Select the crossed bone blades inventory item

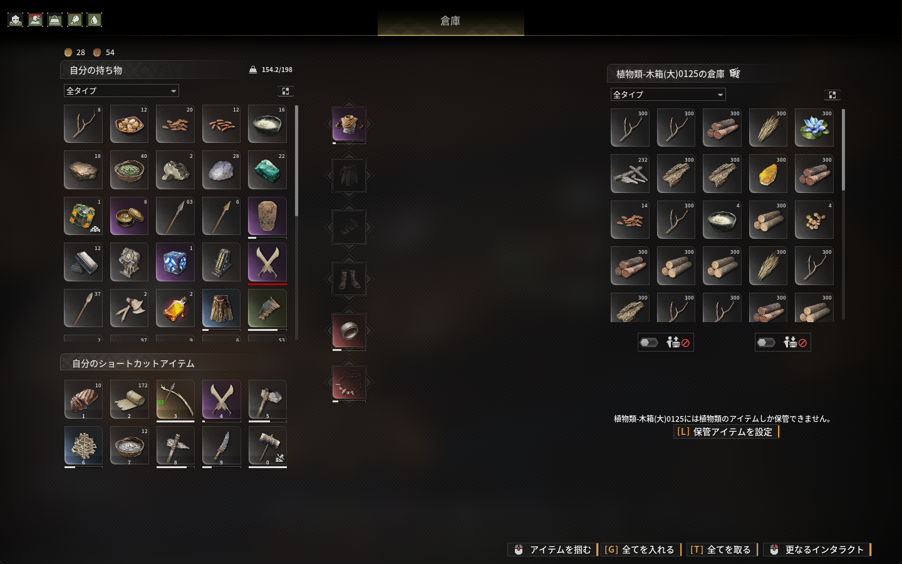(x=267, y=262)
